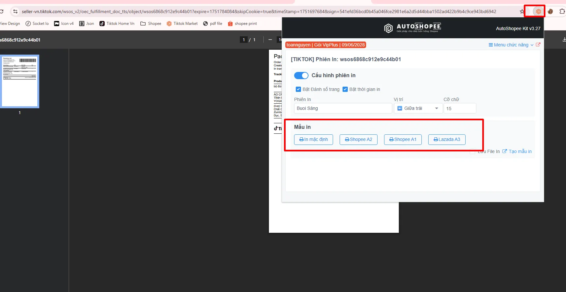
Task: Open the Vị trí Giữa trái dropdown
Action: [x=418, y=108]
